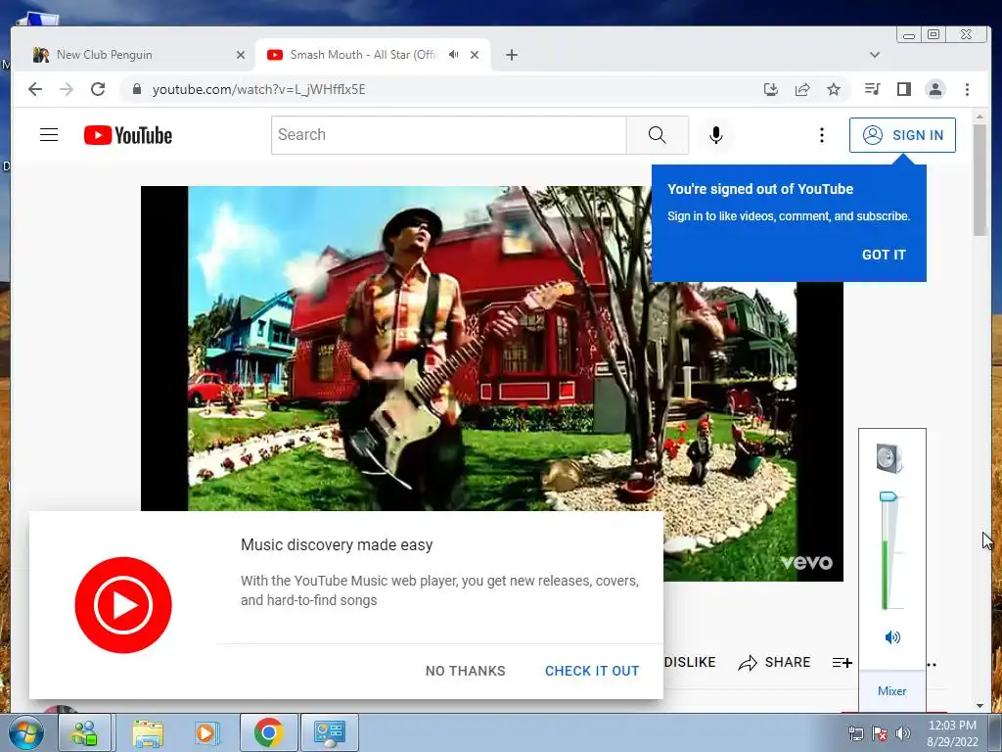
Task: Open Windows Explorer from taskbar
Action: point(148,732)
